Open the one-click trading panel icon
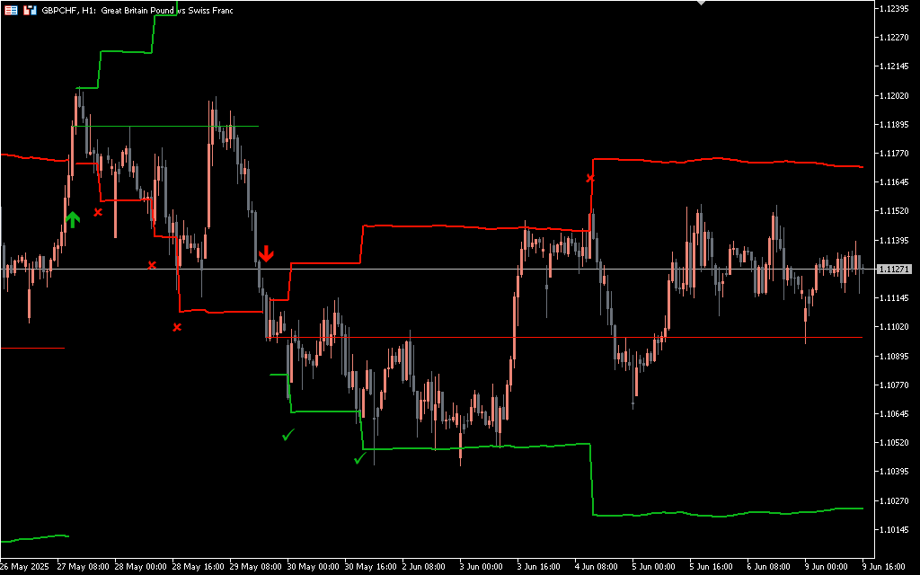The height and width of the screenshot is (575, 920). pos(11,10)
